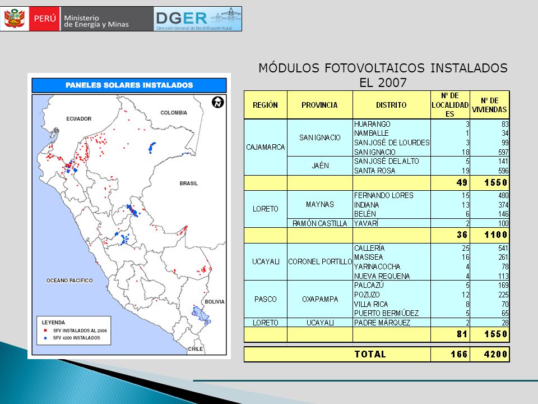Click the north arrow compass on map
Image resolution: width=538 pixels, height=404 pixels.
[x=218, y=102]
